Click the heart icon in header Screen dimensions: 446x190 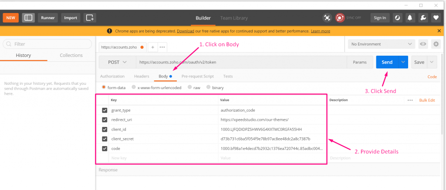point(436,17)
